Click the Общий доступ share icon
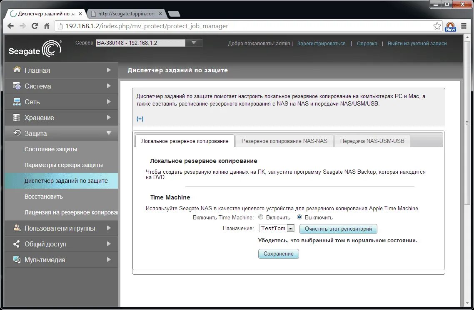Image resolution: width=474 pixels, height=310 pixels. [17, 244]
